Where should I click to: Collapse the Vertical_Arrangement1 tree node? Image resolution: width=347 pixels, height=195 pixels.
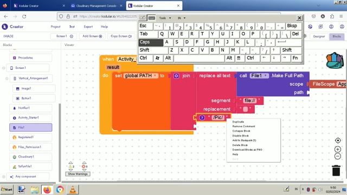[7, 79]
